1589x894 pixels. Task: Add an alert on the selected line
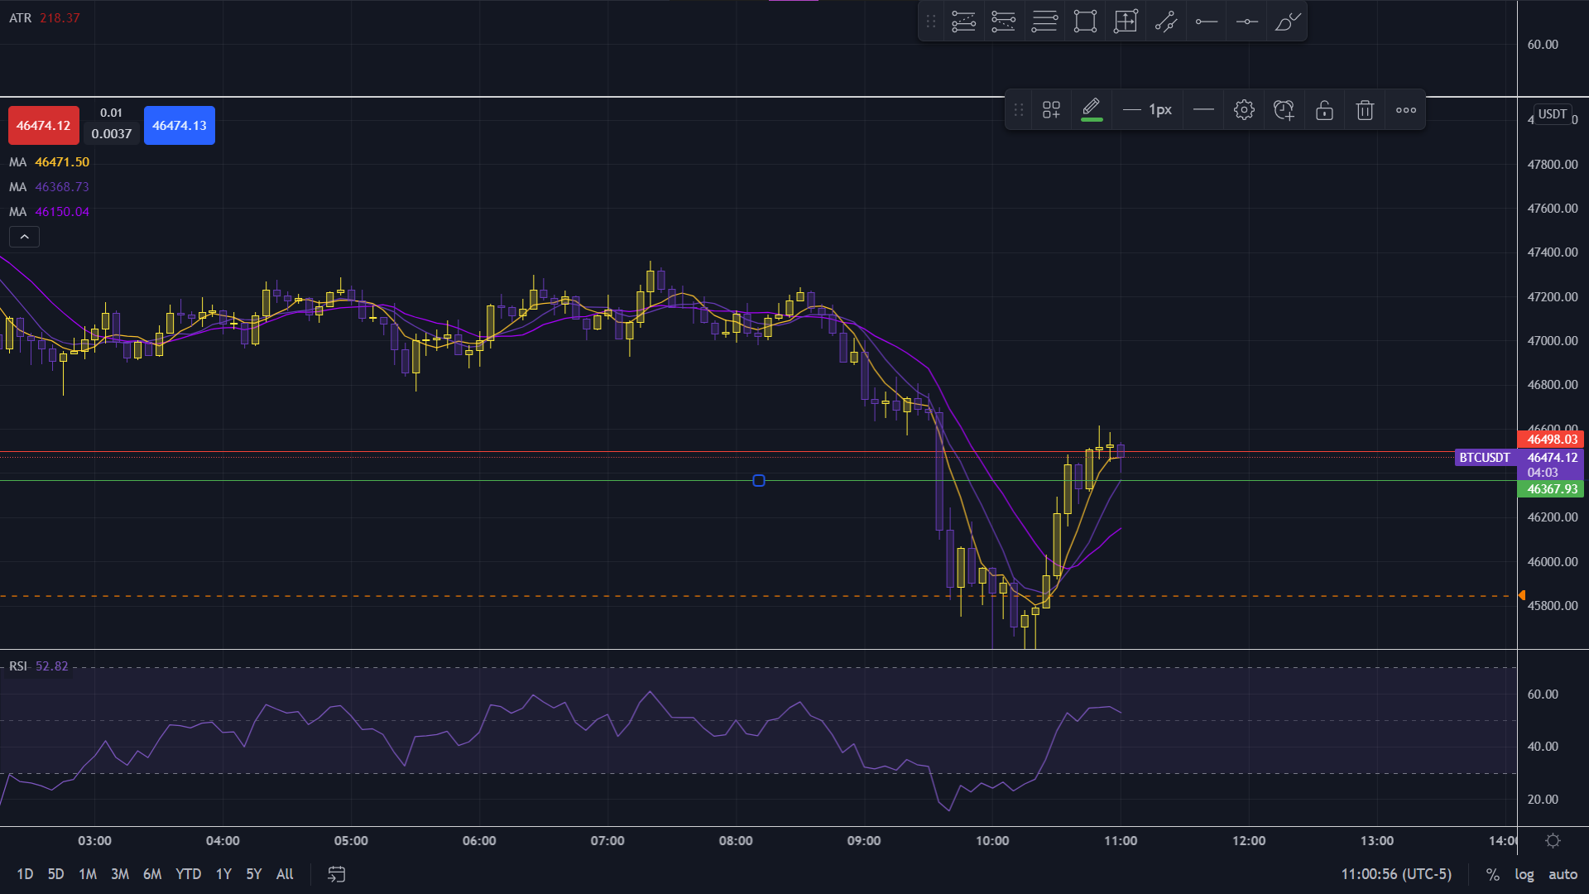tap(1284, 110)
